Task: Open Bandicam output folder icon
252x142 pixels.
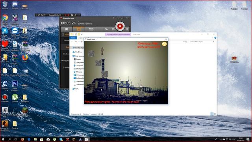Action: pyautogui.click(x=106, y=29)
